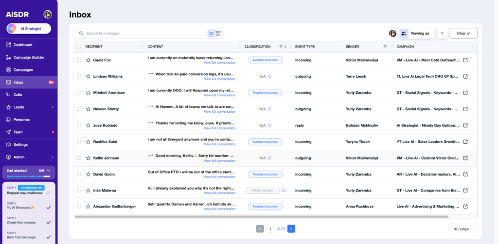The width and height of the screenshot is (498, 244).
Task: View full conversation for Naveen Shetty
Action: click(219, 112)
